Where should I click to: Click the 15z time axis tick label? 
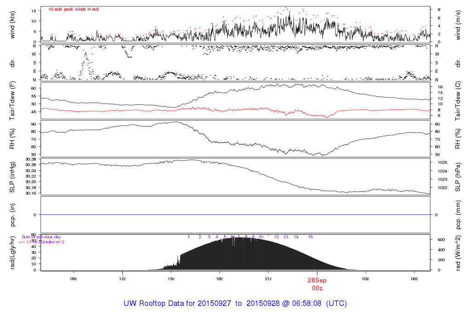(171, 278)
